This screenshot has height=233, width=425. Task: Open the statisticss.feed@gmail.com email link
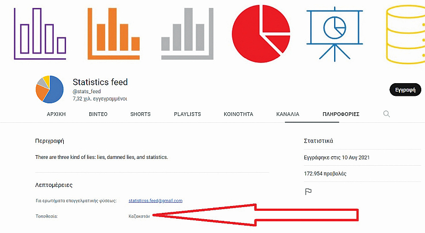[x=155, y=201]
